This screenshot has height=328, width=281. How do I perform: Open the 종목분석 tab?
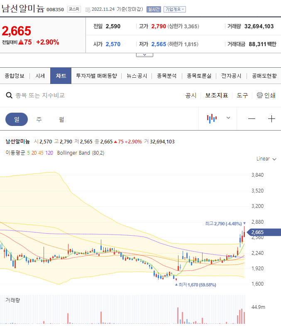[167, 76]
